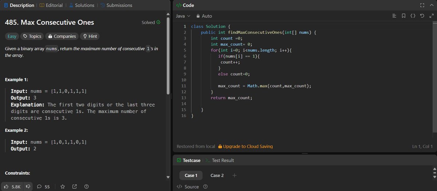Image resolution: width=437 pixels, height=191 pixels.
Task: Switch to the Description tab
Action: click(19, 5)
